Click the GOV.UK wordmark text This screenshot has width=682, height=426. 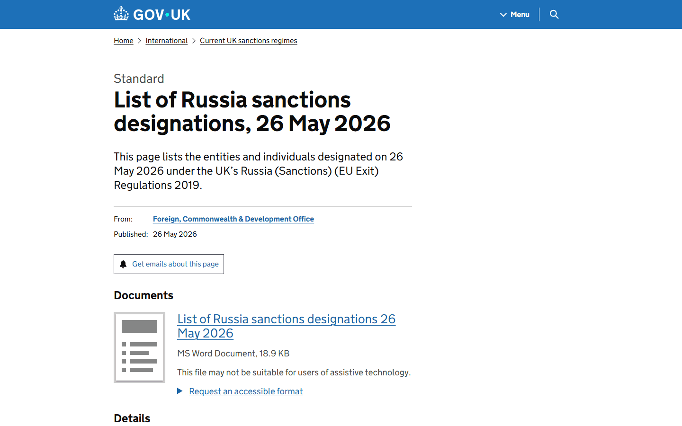tap(162, 15)
